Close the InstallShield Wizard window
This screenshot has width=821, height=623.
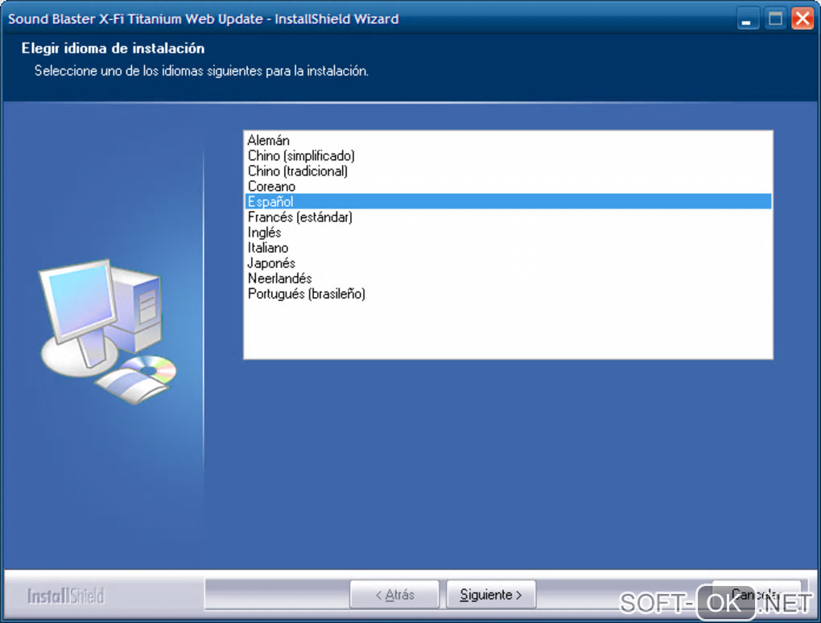[x=802, y=19]
